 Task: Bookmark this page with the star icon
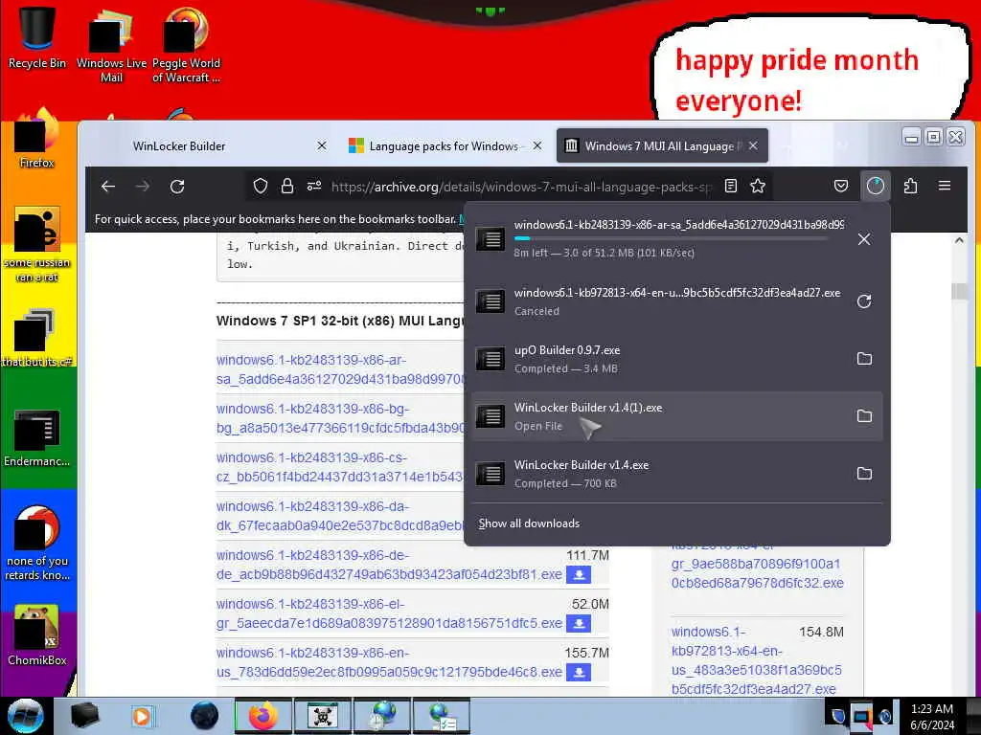point(758,187)
